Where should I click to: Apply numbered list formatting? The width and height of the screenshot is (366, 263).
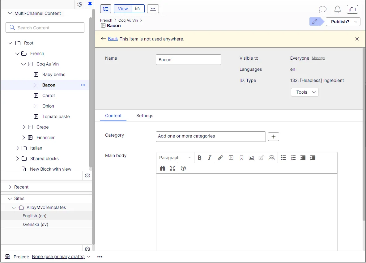point(293,158)
